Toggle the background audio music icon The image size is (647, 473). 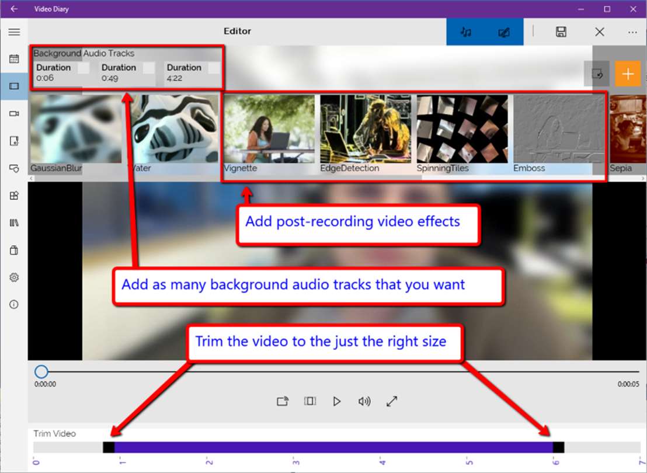coord(466,32)
